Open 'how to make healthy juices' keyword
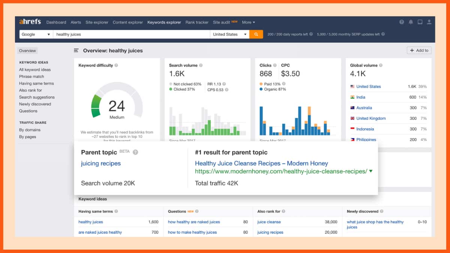Image resolution: width=450 pixels, height=253 pixels. [192, 232]
